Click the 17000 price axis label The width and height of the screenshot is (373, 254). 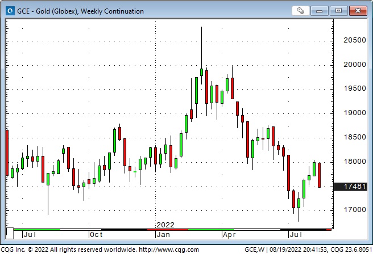[355, 210]
